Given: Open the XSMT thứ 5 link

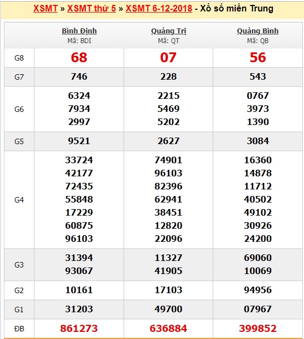Looking at the screenshot, I should point(91,8).
